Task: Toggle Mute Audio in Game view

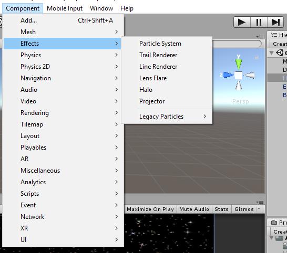Action: 194,209
